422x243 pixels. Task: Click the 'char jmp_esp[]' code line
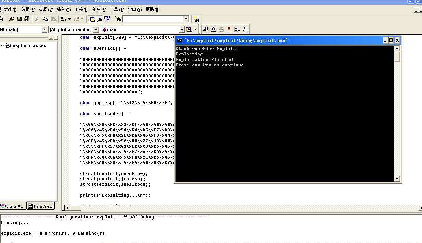pyautogui.click(x=126, y=103)
